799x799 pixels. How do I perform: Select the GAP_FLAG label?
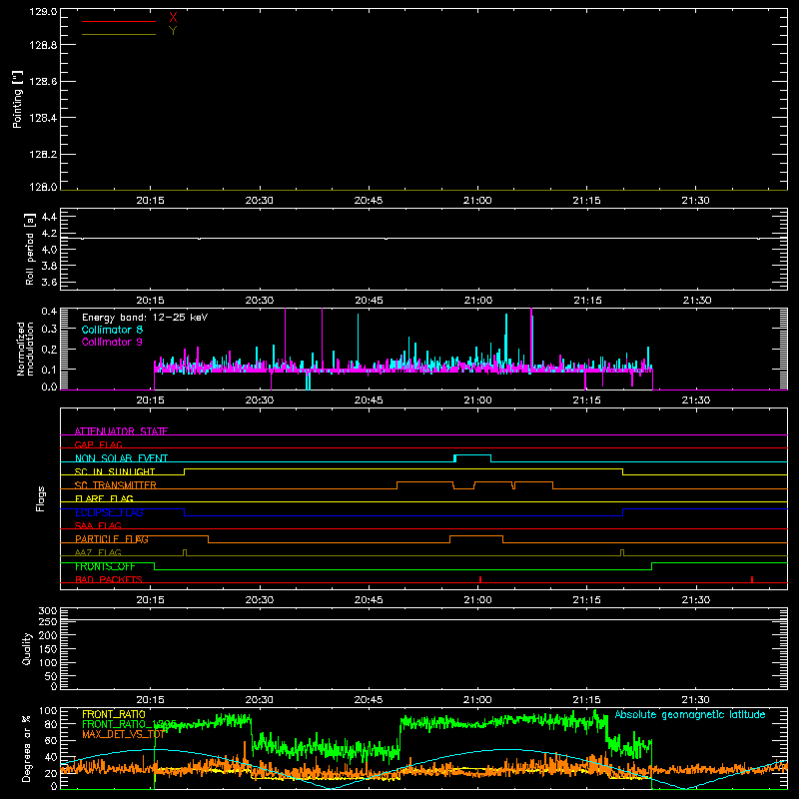98,444
